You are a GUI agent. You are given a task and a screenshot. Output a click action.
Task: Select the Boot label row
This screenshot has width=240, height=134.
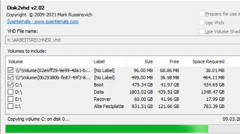(x=99, y=85)
